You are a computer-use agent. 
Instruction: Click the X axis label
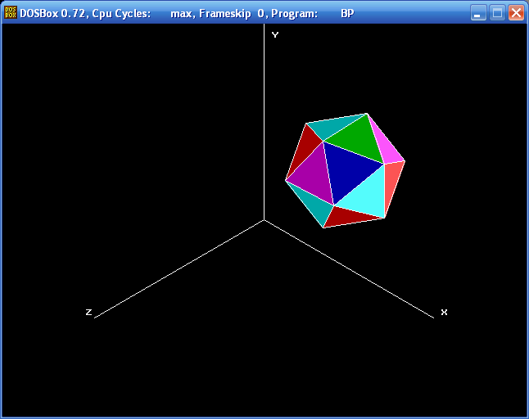click(x=444, y=312)
